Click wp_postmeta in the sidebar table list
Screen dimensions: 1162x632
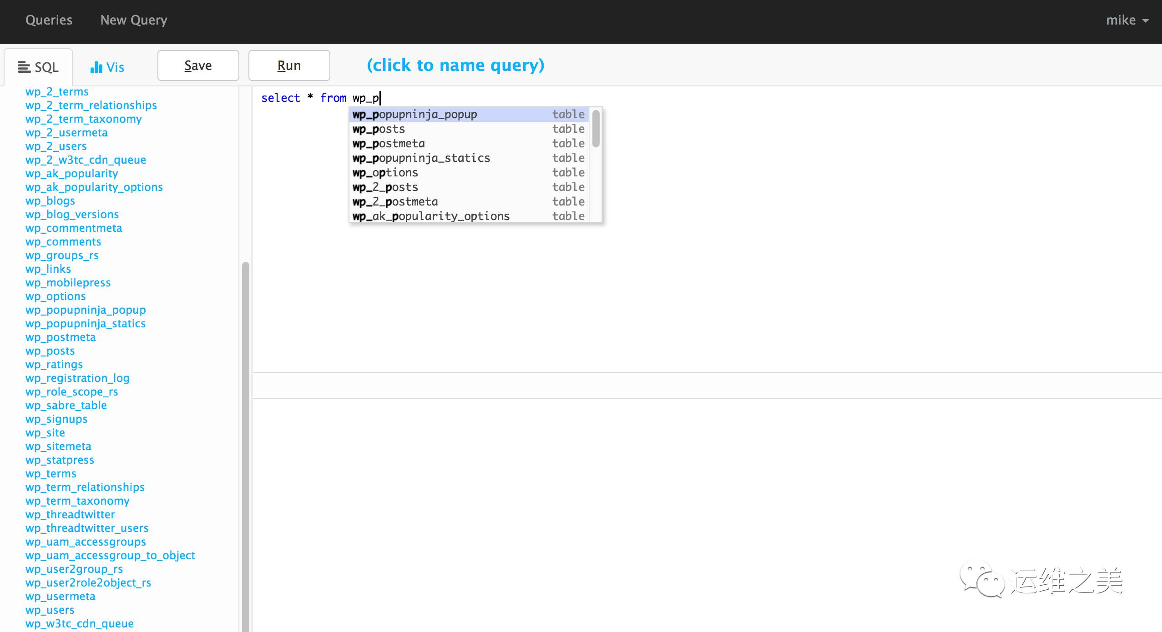60,337
